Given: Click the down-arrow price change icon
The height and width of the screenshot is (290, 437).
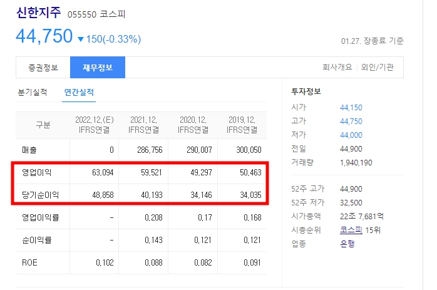Looking at the screenshot, I should click(x=81, y=39).
